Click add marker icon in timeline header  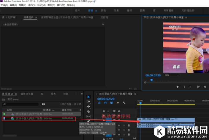point(118,103)
